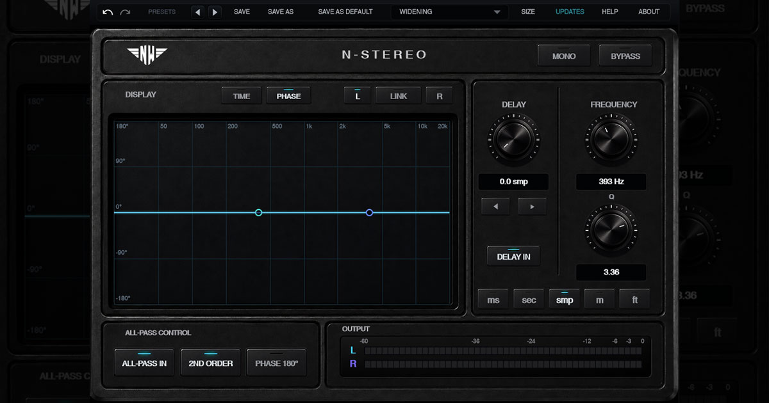Toggle the 2ND ORDER button
769x403 pixels.
pos(211,363)
